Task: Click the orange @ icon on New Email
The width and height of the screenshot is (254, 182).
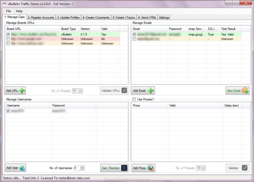Action: point(245,91)
